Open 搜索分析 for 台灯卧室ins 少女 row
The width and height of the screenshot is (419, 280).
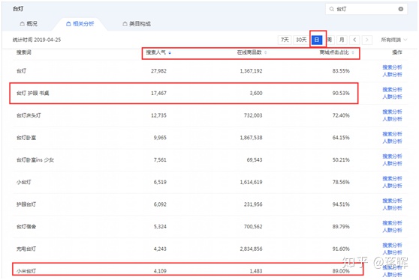coord(392,156)
